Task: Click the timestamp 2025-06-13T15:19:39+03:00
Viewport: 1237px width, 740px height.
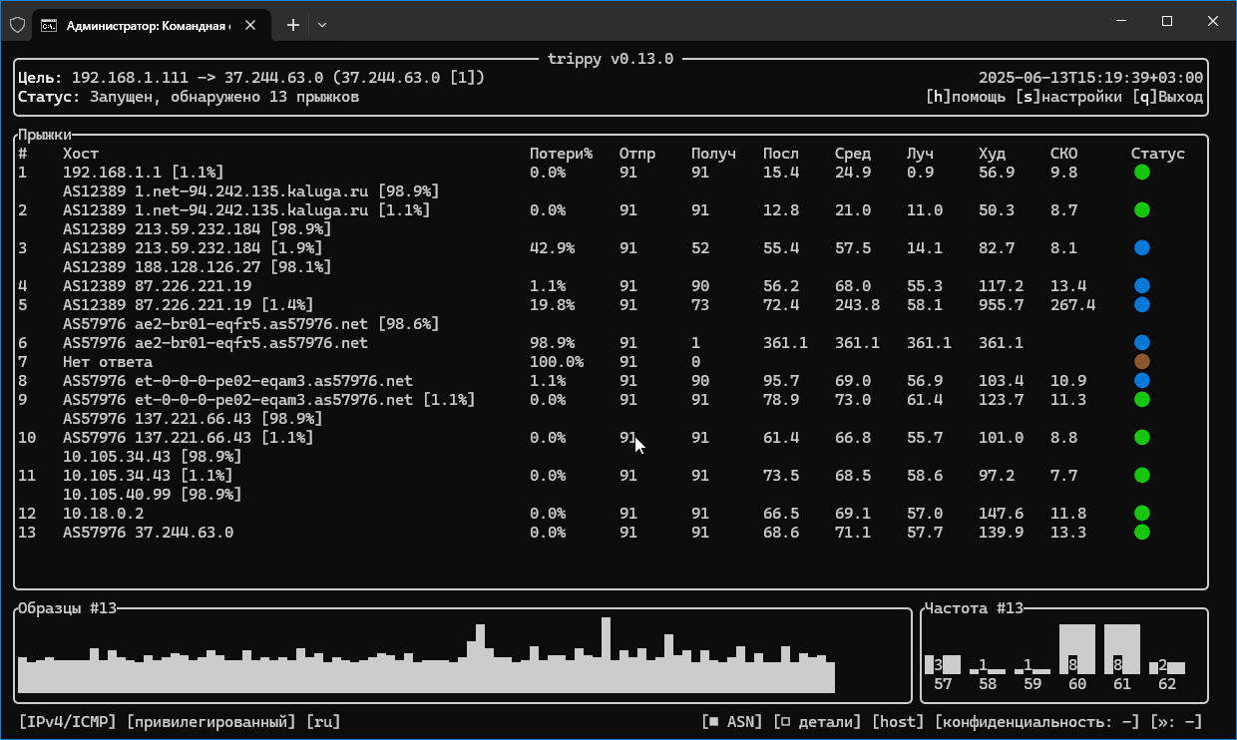Action: (1091, 78)
